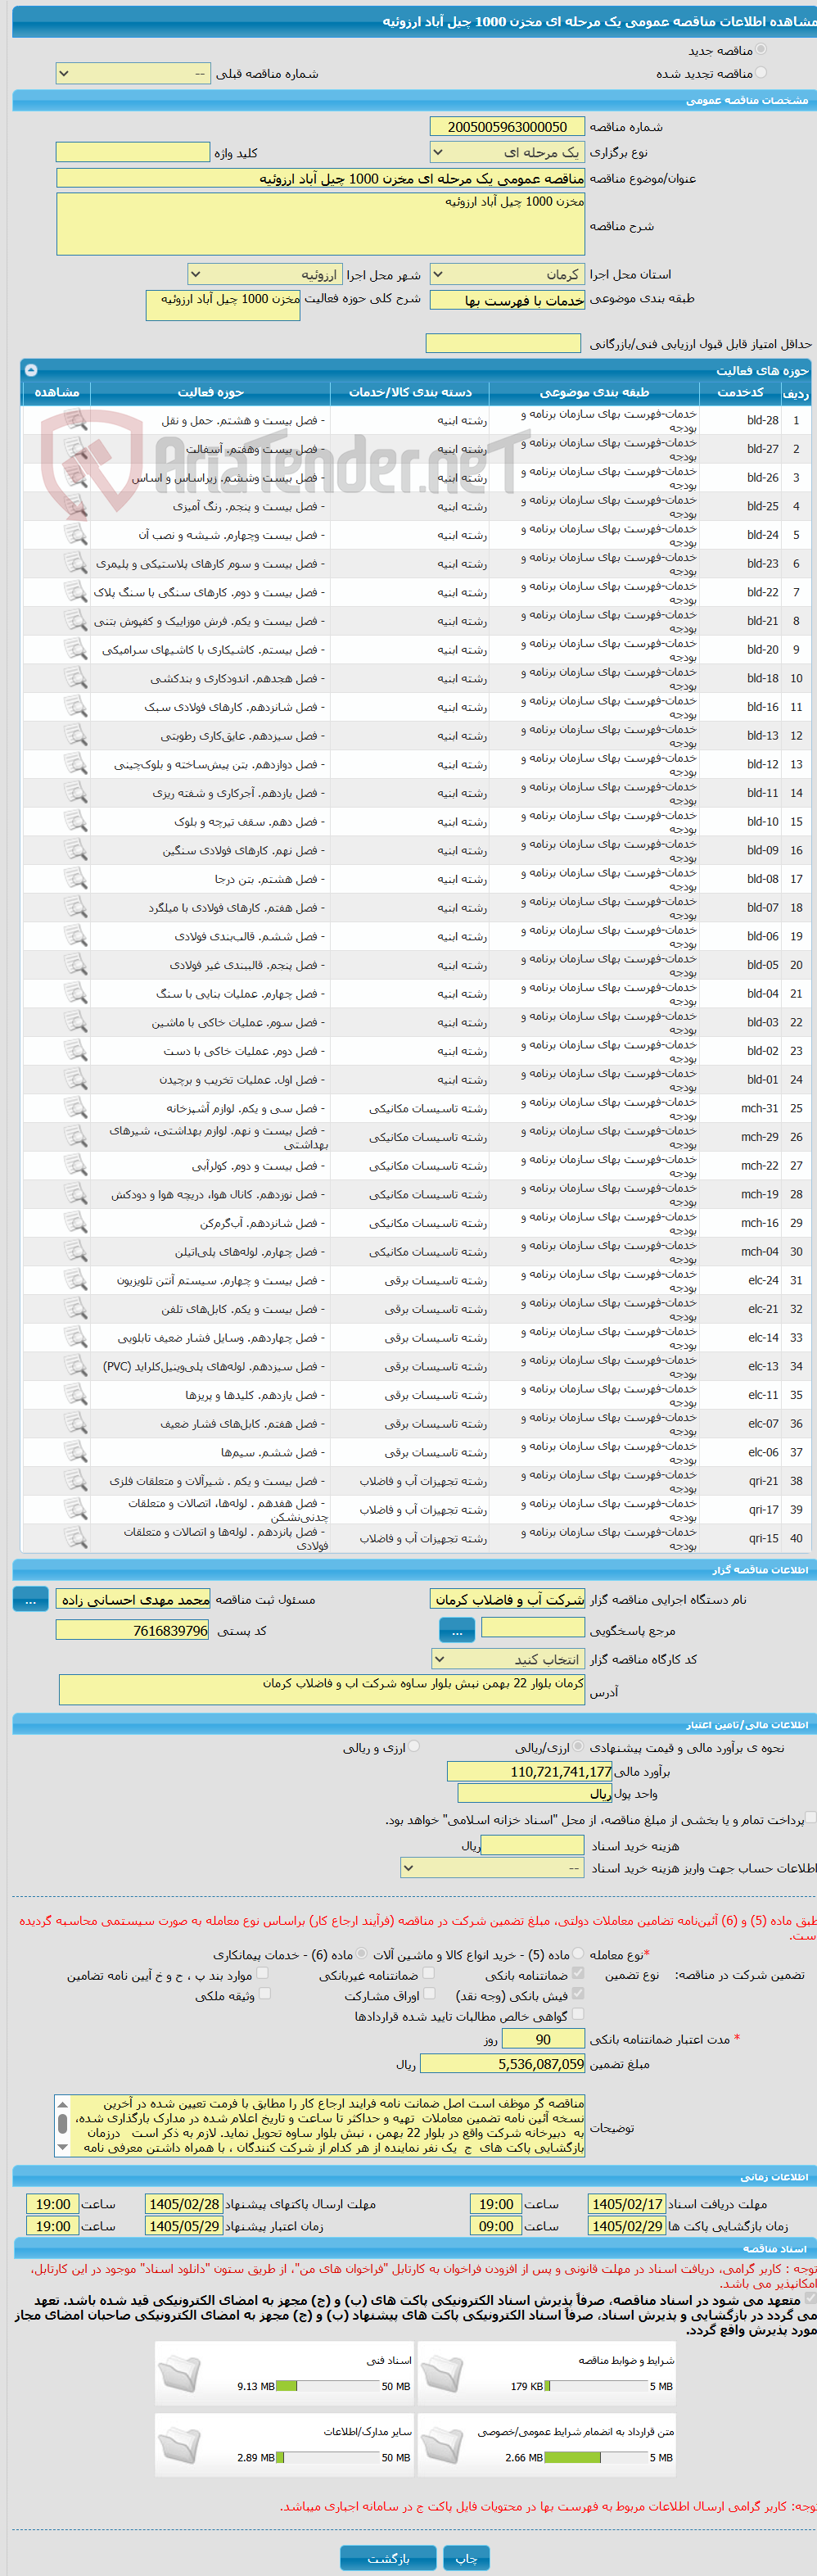This screenshot has height=2576, width=817.
Task: Open the شرایط و ضوابط مناقصه folder icon
Action: click(442, 2373)
